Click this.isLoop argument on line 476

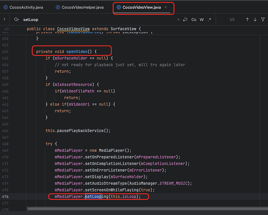pyautogui.click(x=123, y=197)
